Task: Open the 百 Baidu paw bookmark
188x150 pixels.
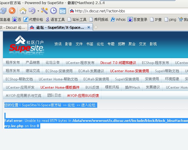Action: click(17, 19)
